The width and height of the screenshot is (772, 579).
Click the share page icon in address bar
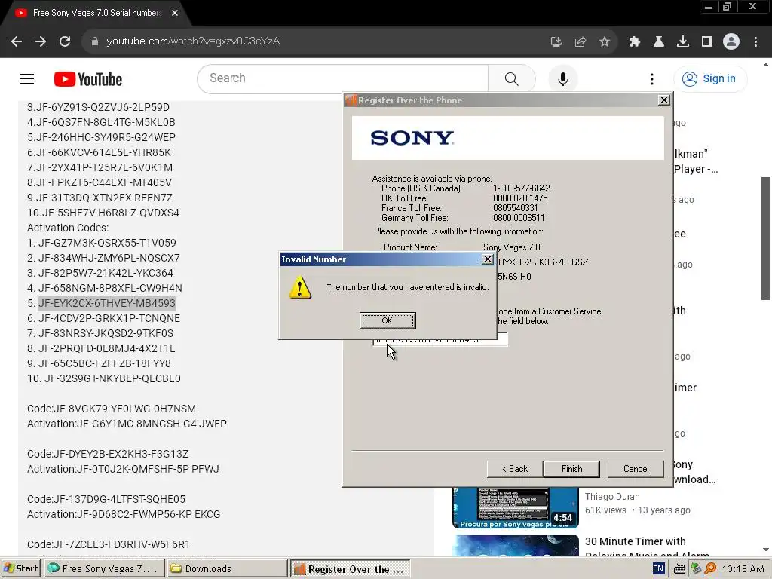pyautogui.click(x=581, y=42)
